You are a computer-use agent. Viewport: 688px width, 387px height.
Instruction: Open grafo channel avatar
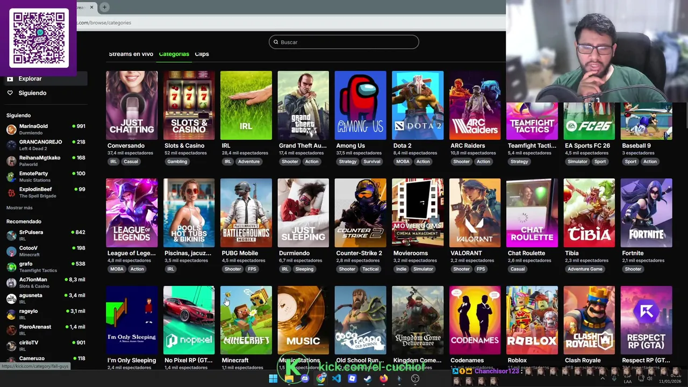coord(11,267)
